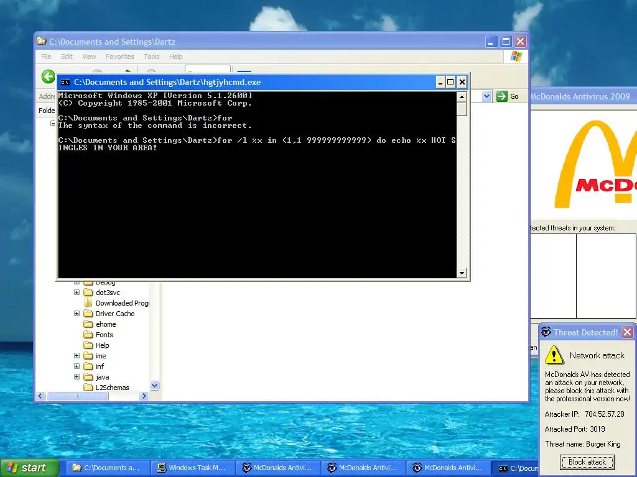Click the McDonalds Antivirus 2009 title bar

coord(584,96)
